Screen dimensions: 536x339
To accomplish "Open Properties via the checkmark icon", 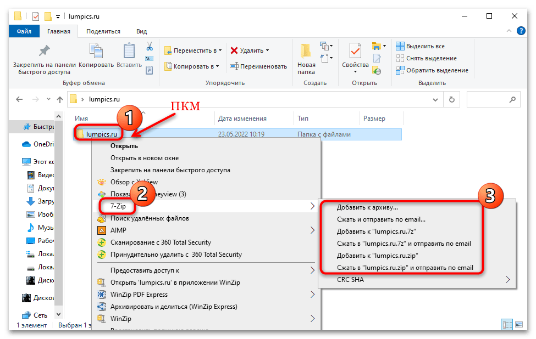I will click(355, 52).
